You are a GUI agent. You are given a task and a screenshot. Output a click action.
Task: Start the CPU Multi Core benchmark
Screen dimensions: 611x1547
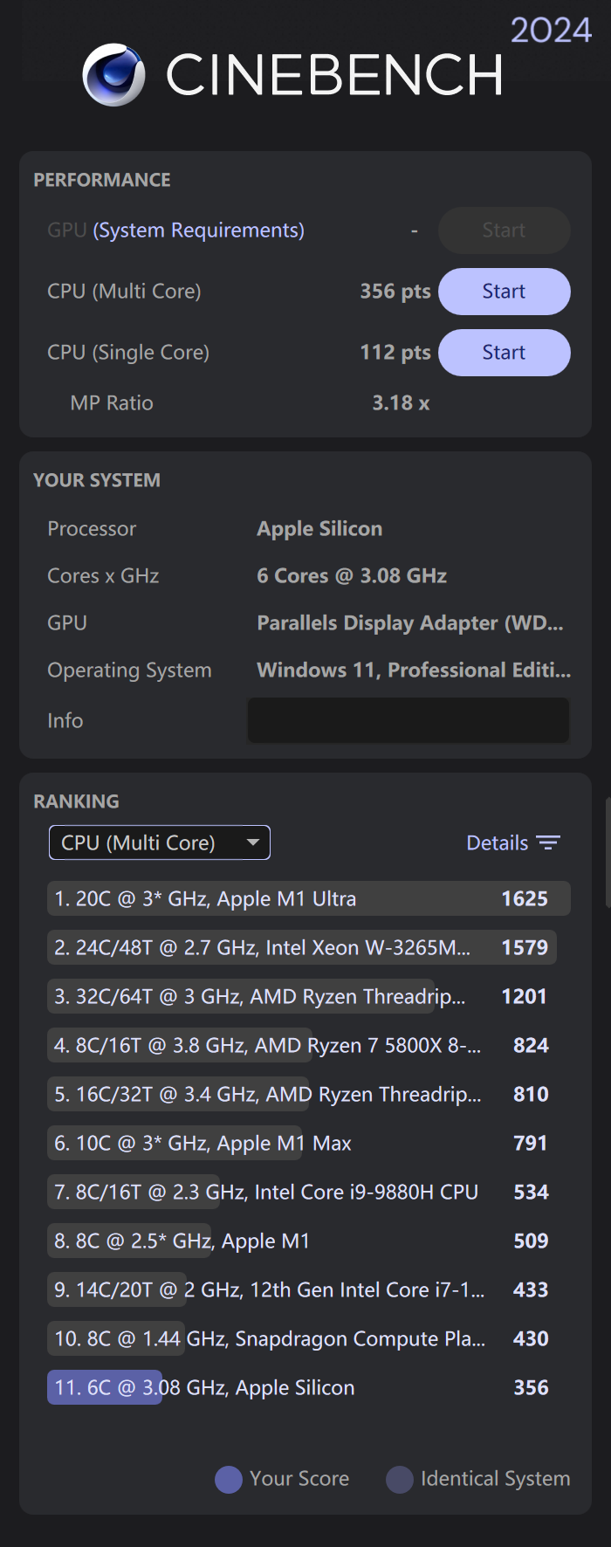click(x=504, y=292)
